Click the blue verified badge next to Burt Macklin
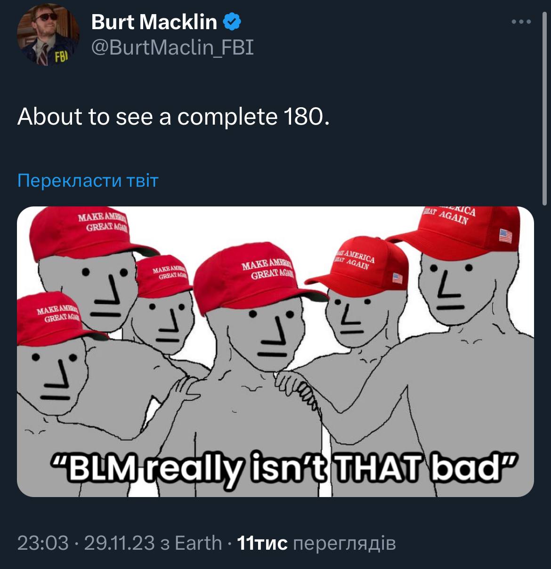 coord(232,22)
